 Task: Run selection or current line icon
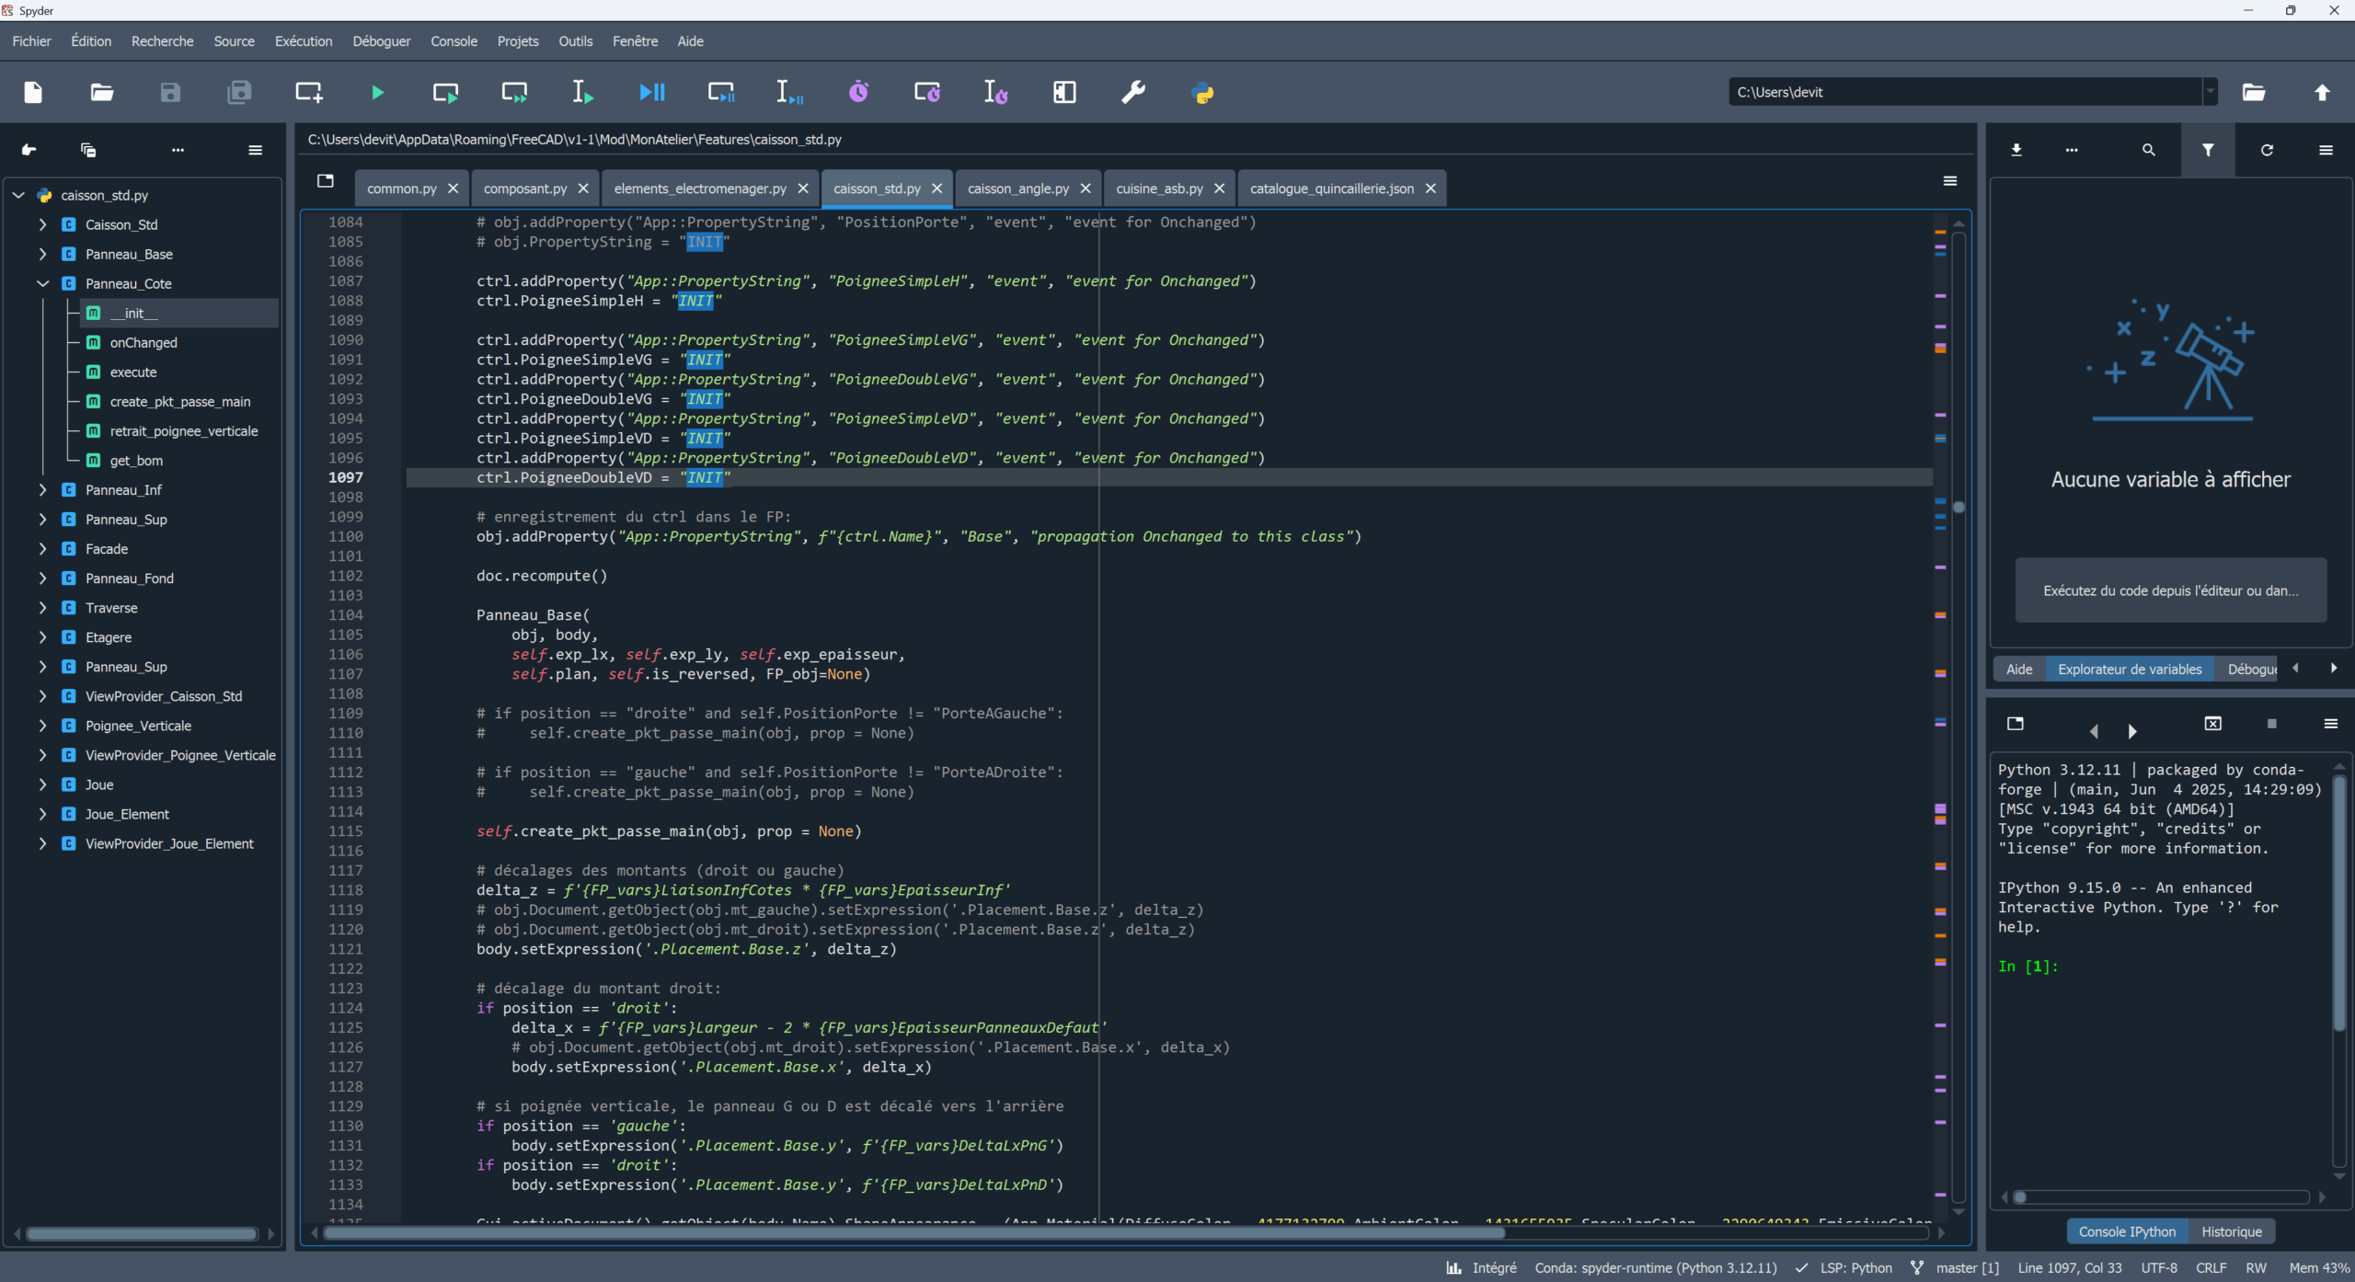pyautogui.click(x=583, y=92)
